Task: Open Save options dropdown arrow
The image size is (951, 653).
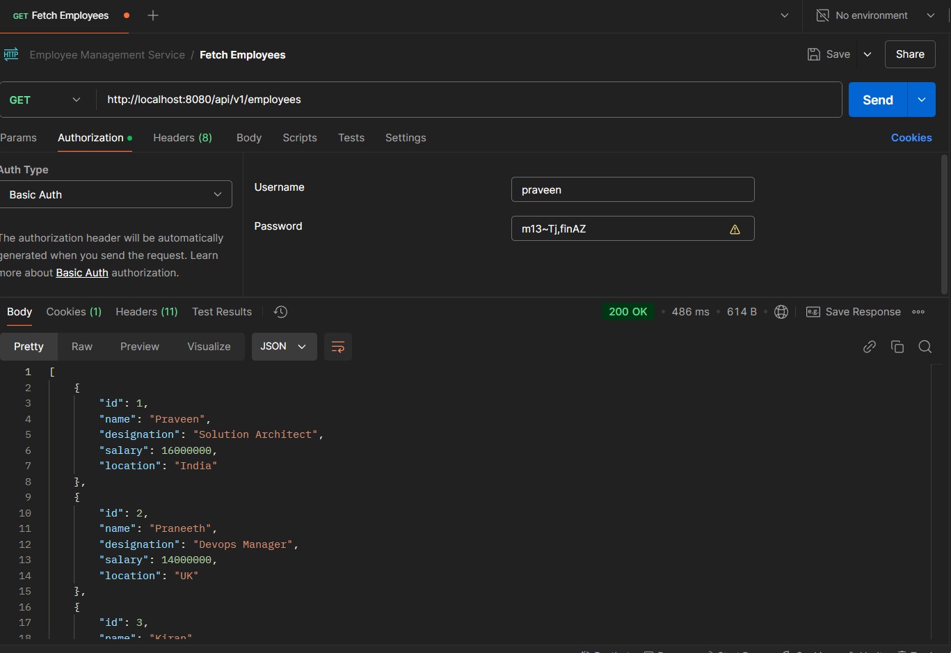Action: click(x=868, y=54)
